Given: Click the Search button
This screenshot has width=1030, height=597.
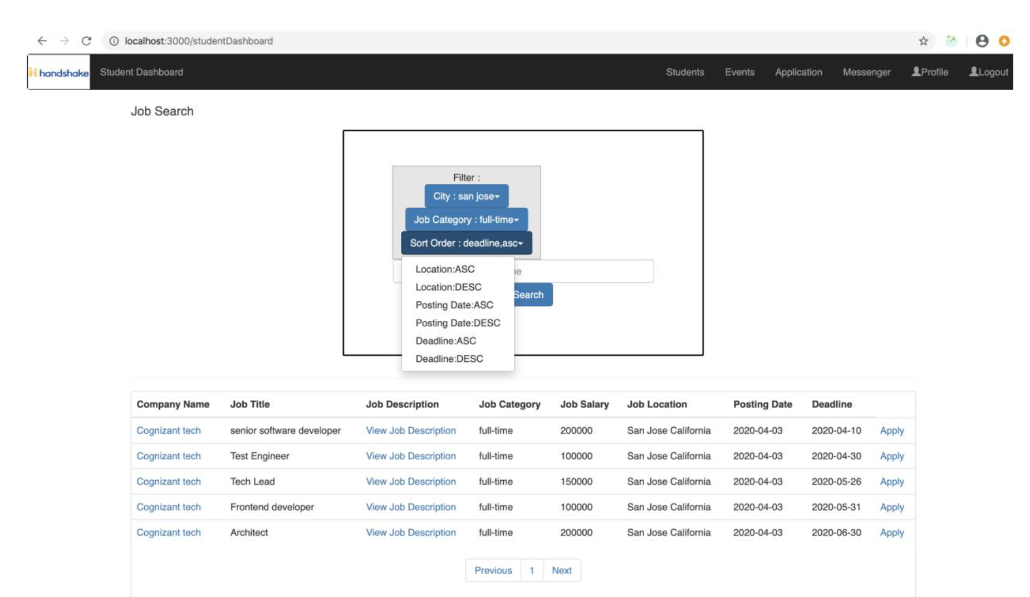Looking at the screenshot, I should (533, 295).
